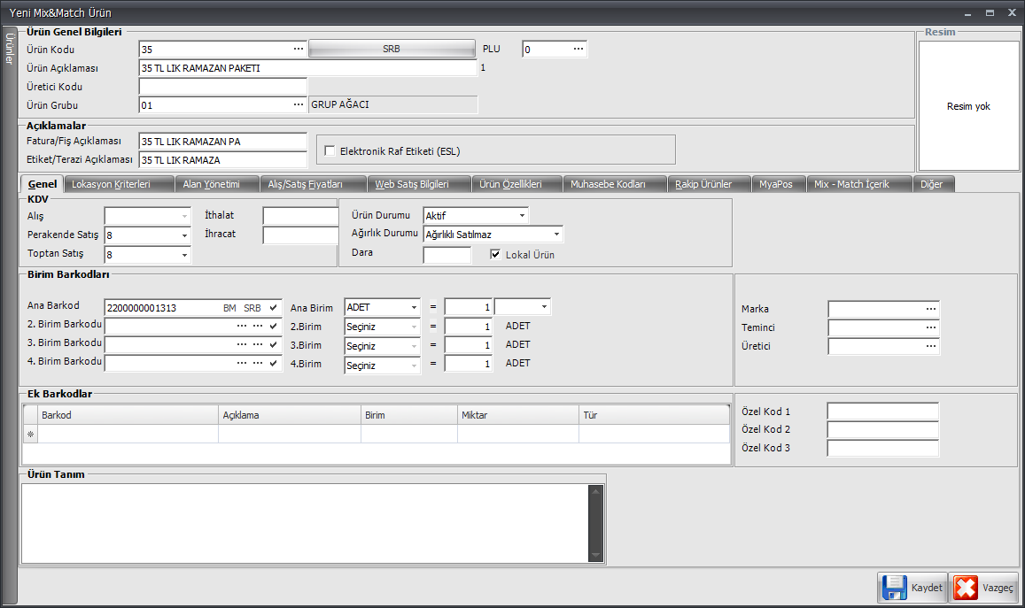Click the Tür column header in Ek Barkodlar
The width and height of the screenshot is (1025, 608).
coord(655,415)
